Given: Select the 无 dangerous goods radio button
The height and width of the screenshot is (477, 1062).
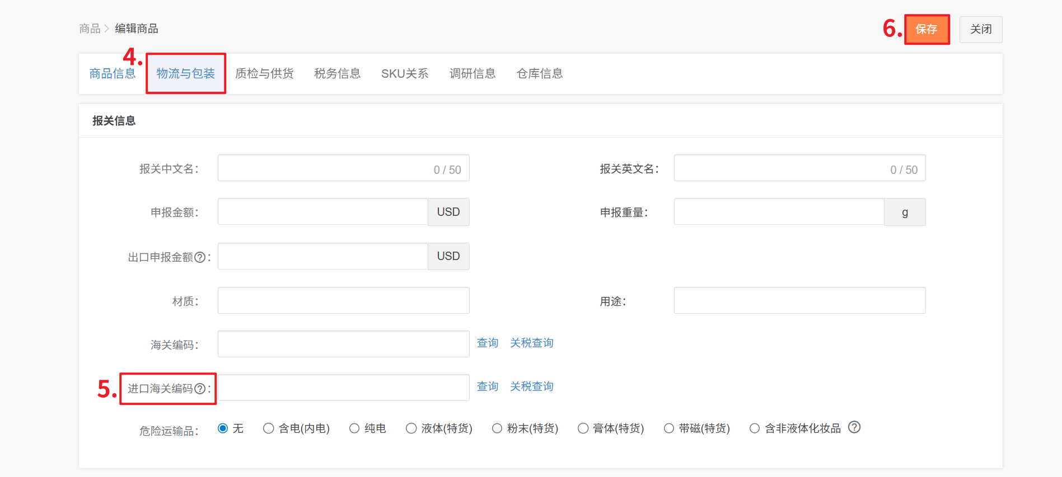Looking at the screenshot, I should [x=223, y=428].
